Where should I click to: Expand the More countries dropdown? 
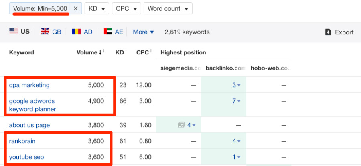coord(143,32)
